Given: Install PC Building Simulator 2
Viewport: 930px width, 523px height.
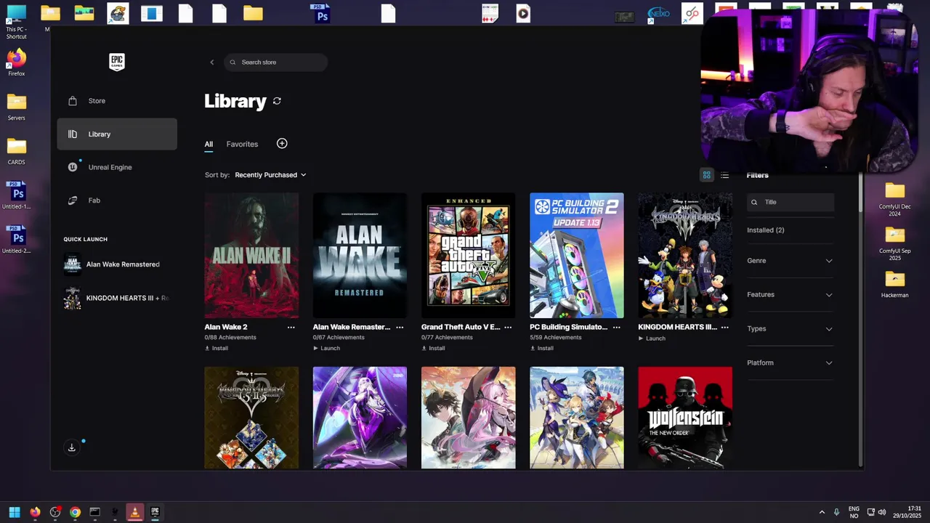Looking at the screenshot, I should 542,348.
